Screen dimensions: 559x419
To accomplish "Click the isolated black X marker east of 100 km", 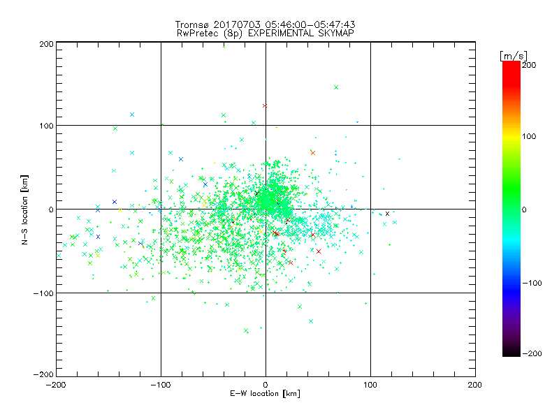I will pyautogui.click(x=388, y=214).
